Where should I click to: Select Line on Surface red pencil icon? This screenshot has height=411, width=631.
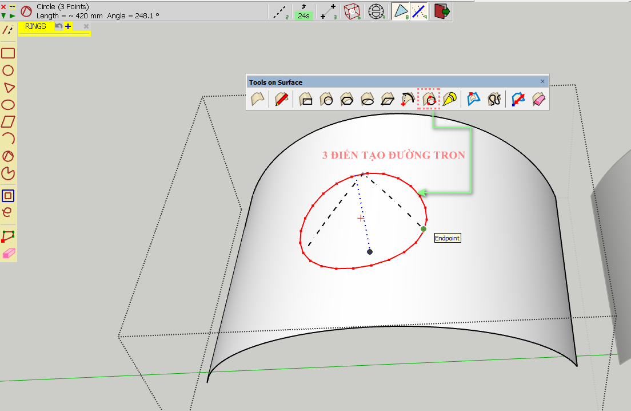(x=281, y=100)
